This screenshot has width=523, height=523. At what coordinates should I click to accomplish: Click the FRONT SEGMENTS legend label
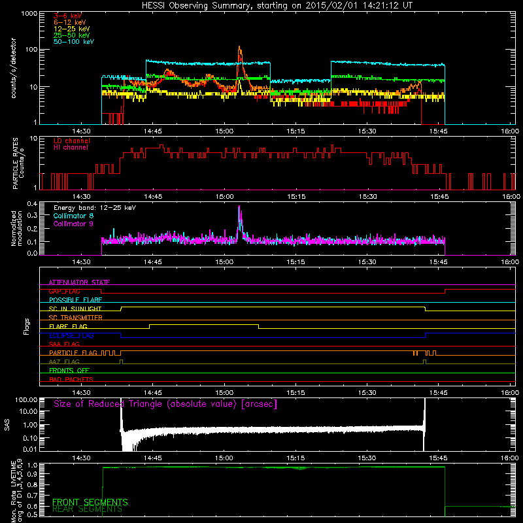[x=90, y=502]
